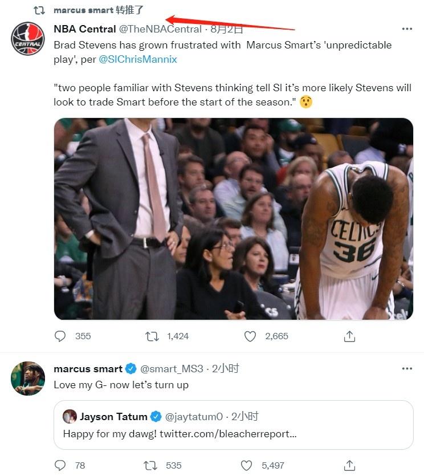Click the NBA Central account name
This screenshot has width=424, height=476.
click(x=84, y=29)
